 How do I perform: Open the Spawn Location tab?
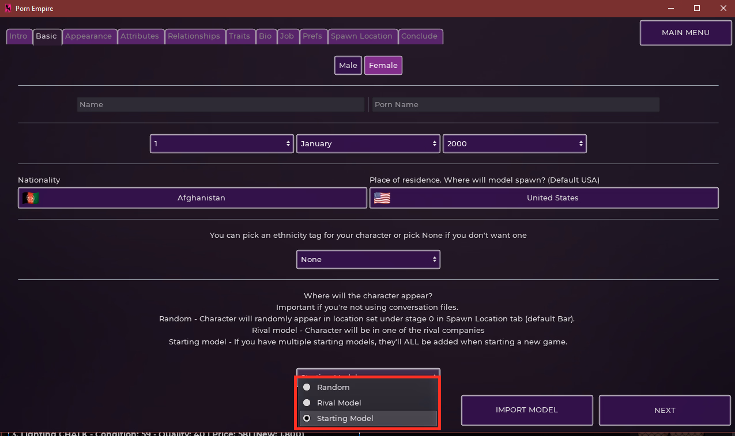click(x=361, y=36)
